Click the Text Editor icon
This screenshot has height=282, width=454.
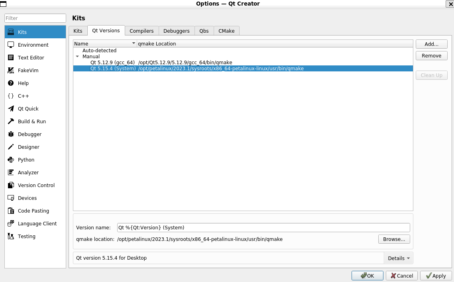(11, 57)
